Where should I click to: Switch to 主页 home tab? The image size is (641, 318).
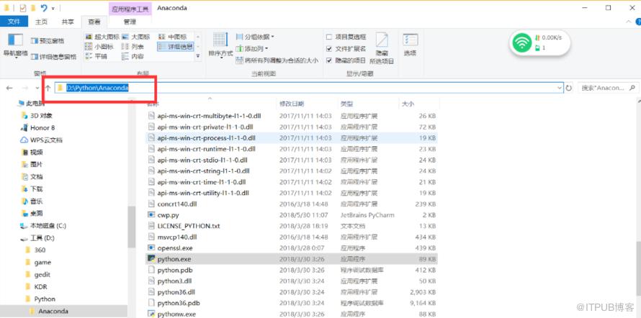(x=41, y=22)
